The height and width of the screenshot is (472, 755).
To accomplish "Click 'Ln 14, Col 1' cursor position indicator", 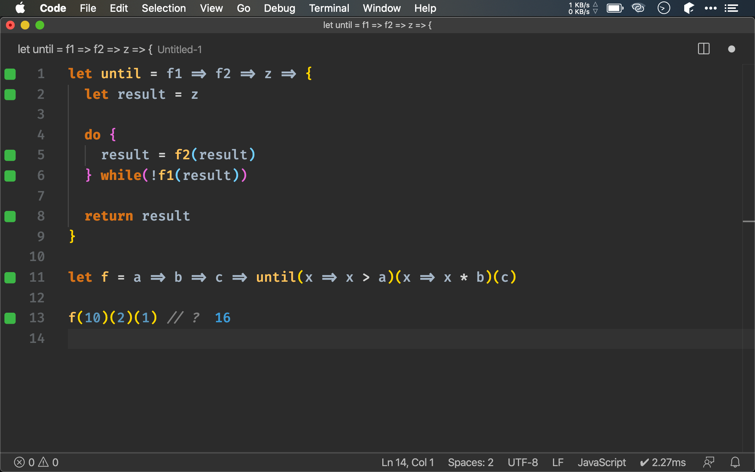I will pyautogui.click(x=408, y=462).
